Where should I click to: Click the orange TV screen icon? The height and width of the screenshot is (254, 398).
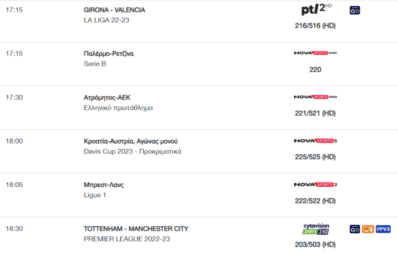click(x=368, y=229)
